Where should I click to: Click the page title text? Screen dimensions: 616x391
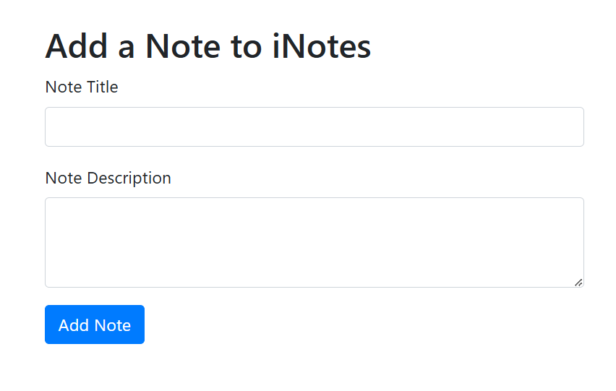tap(208, 46)
